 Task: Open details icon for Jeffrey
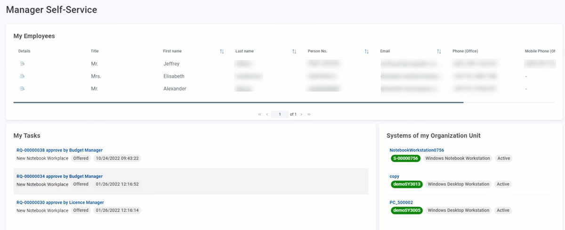[x=22, y=63]
